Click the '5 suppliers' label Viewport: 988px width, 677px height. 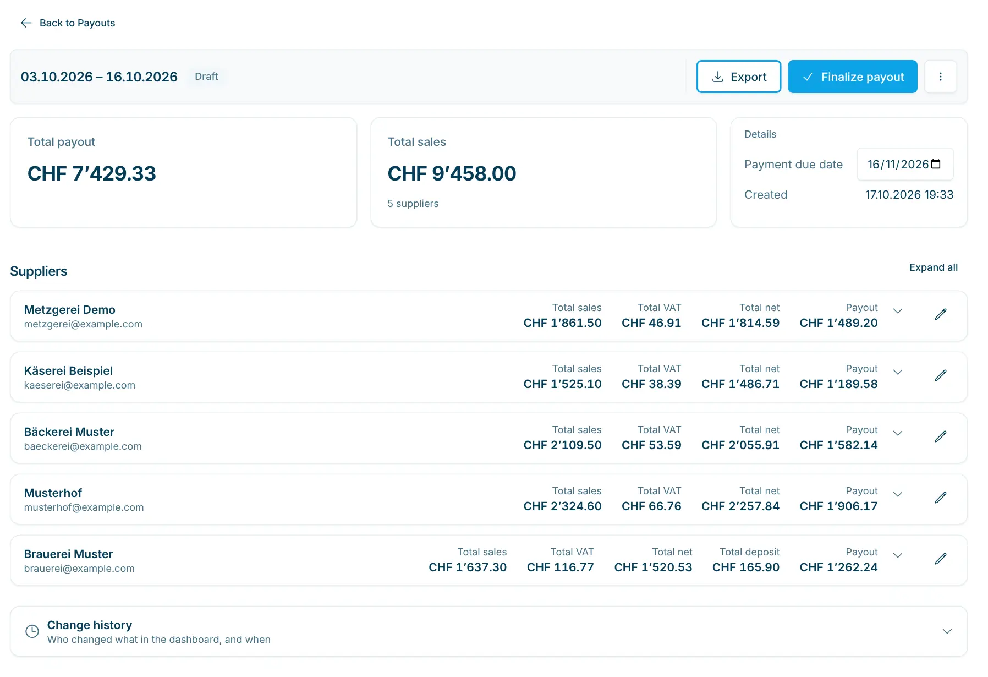tap(413, 204)
